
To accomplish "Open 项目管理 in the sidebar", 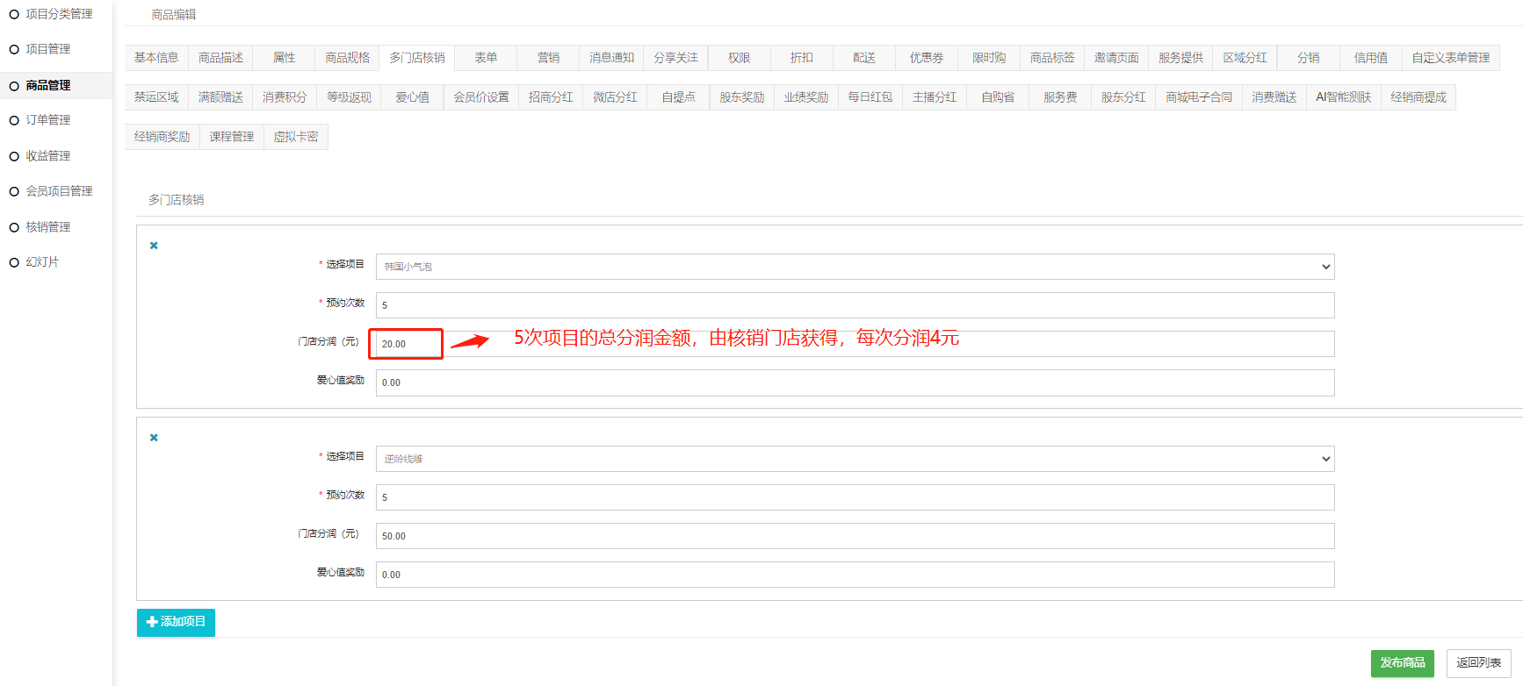I will pos(47,49).
